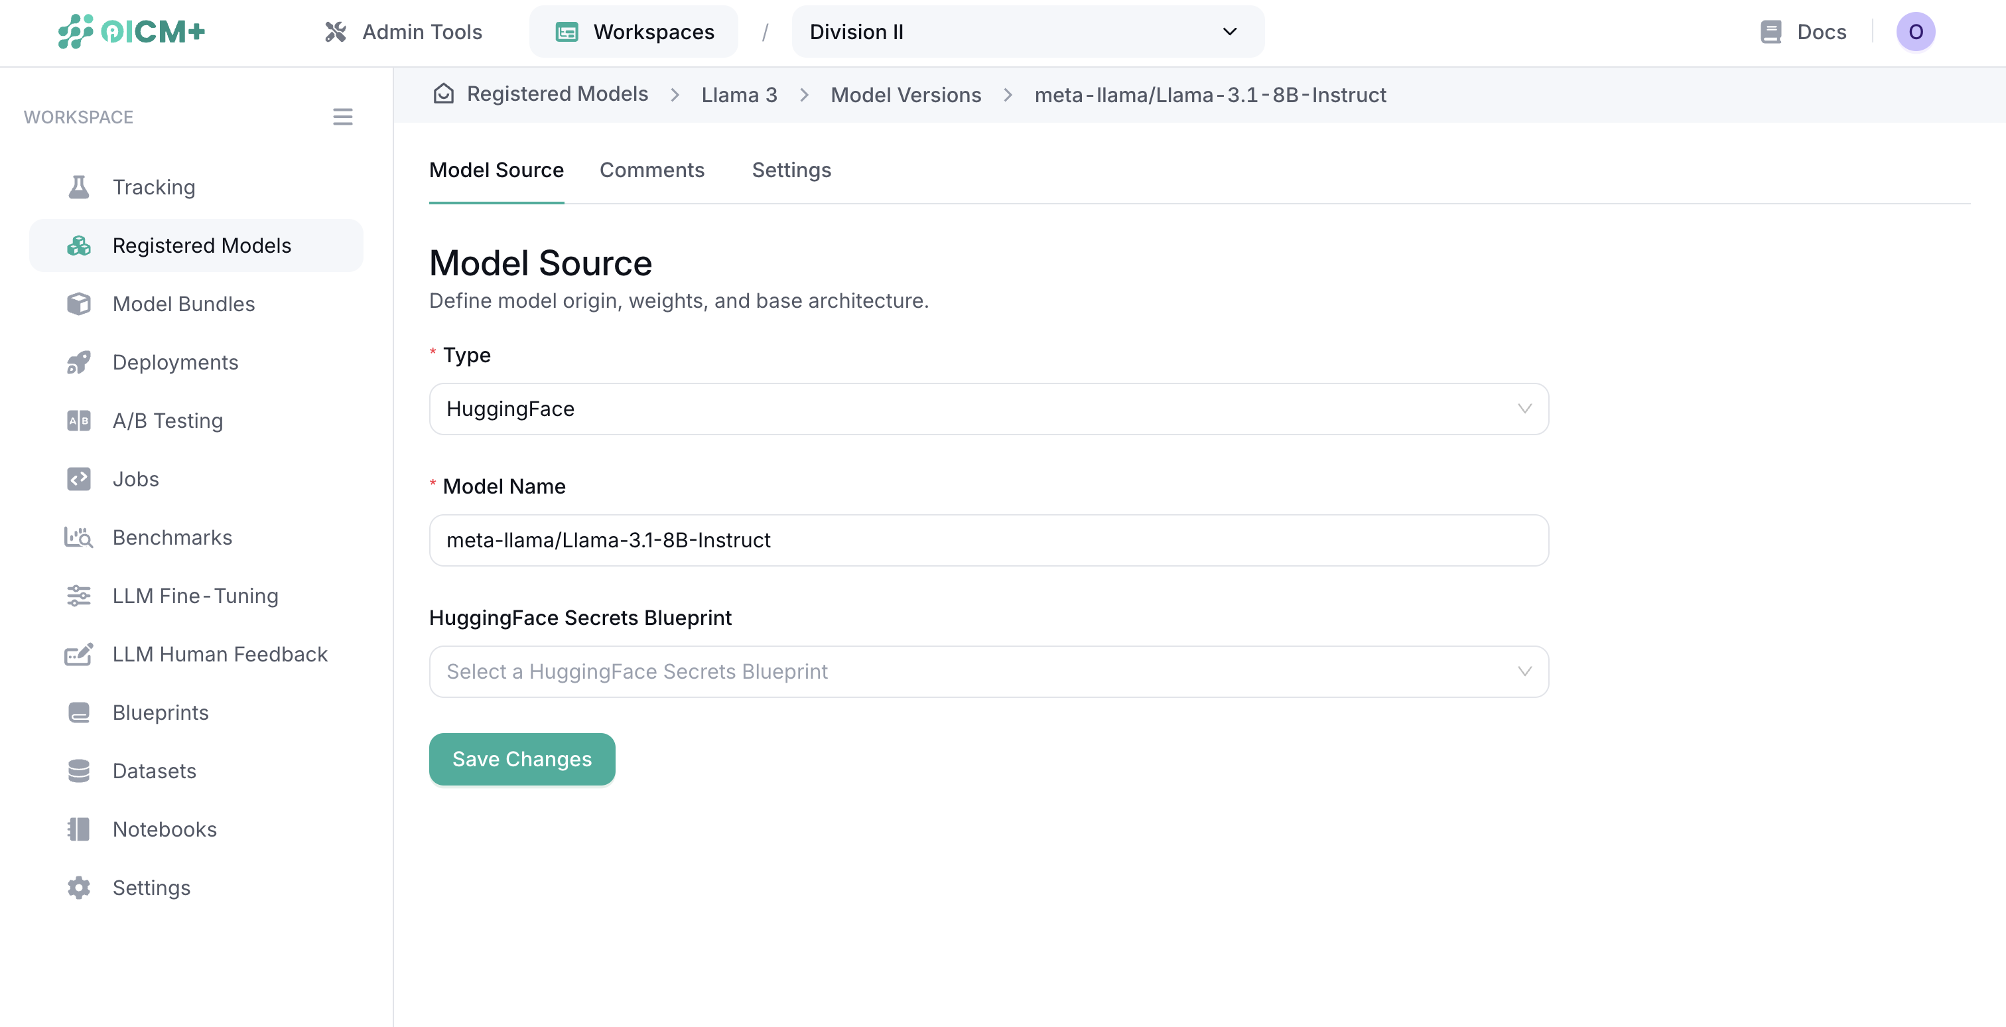Viewport: 2006px width, 1027px height.
Task: Click the OICM+ logo
Action: tap(131, 32)
